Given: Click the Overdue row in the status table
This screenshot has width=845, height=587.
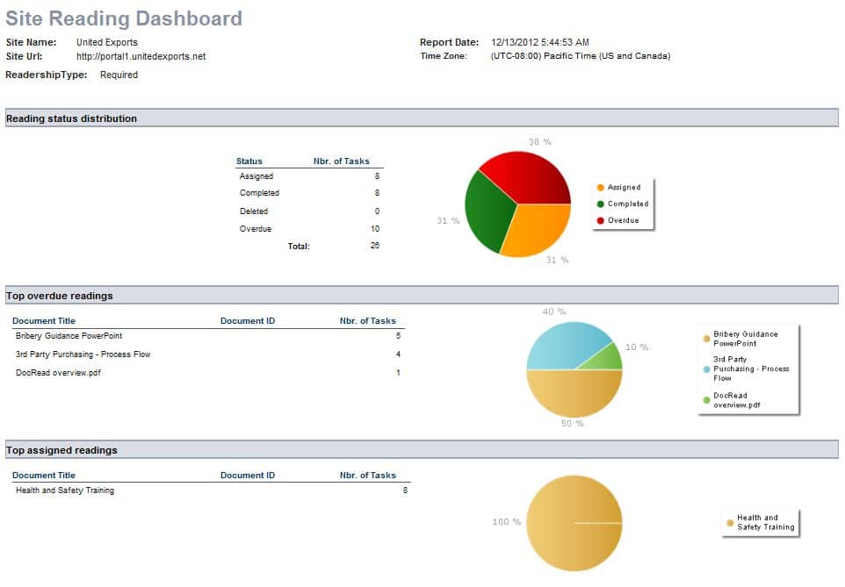Looking at the screenshot, I should coord(309,229).
